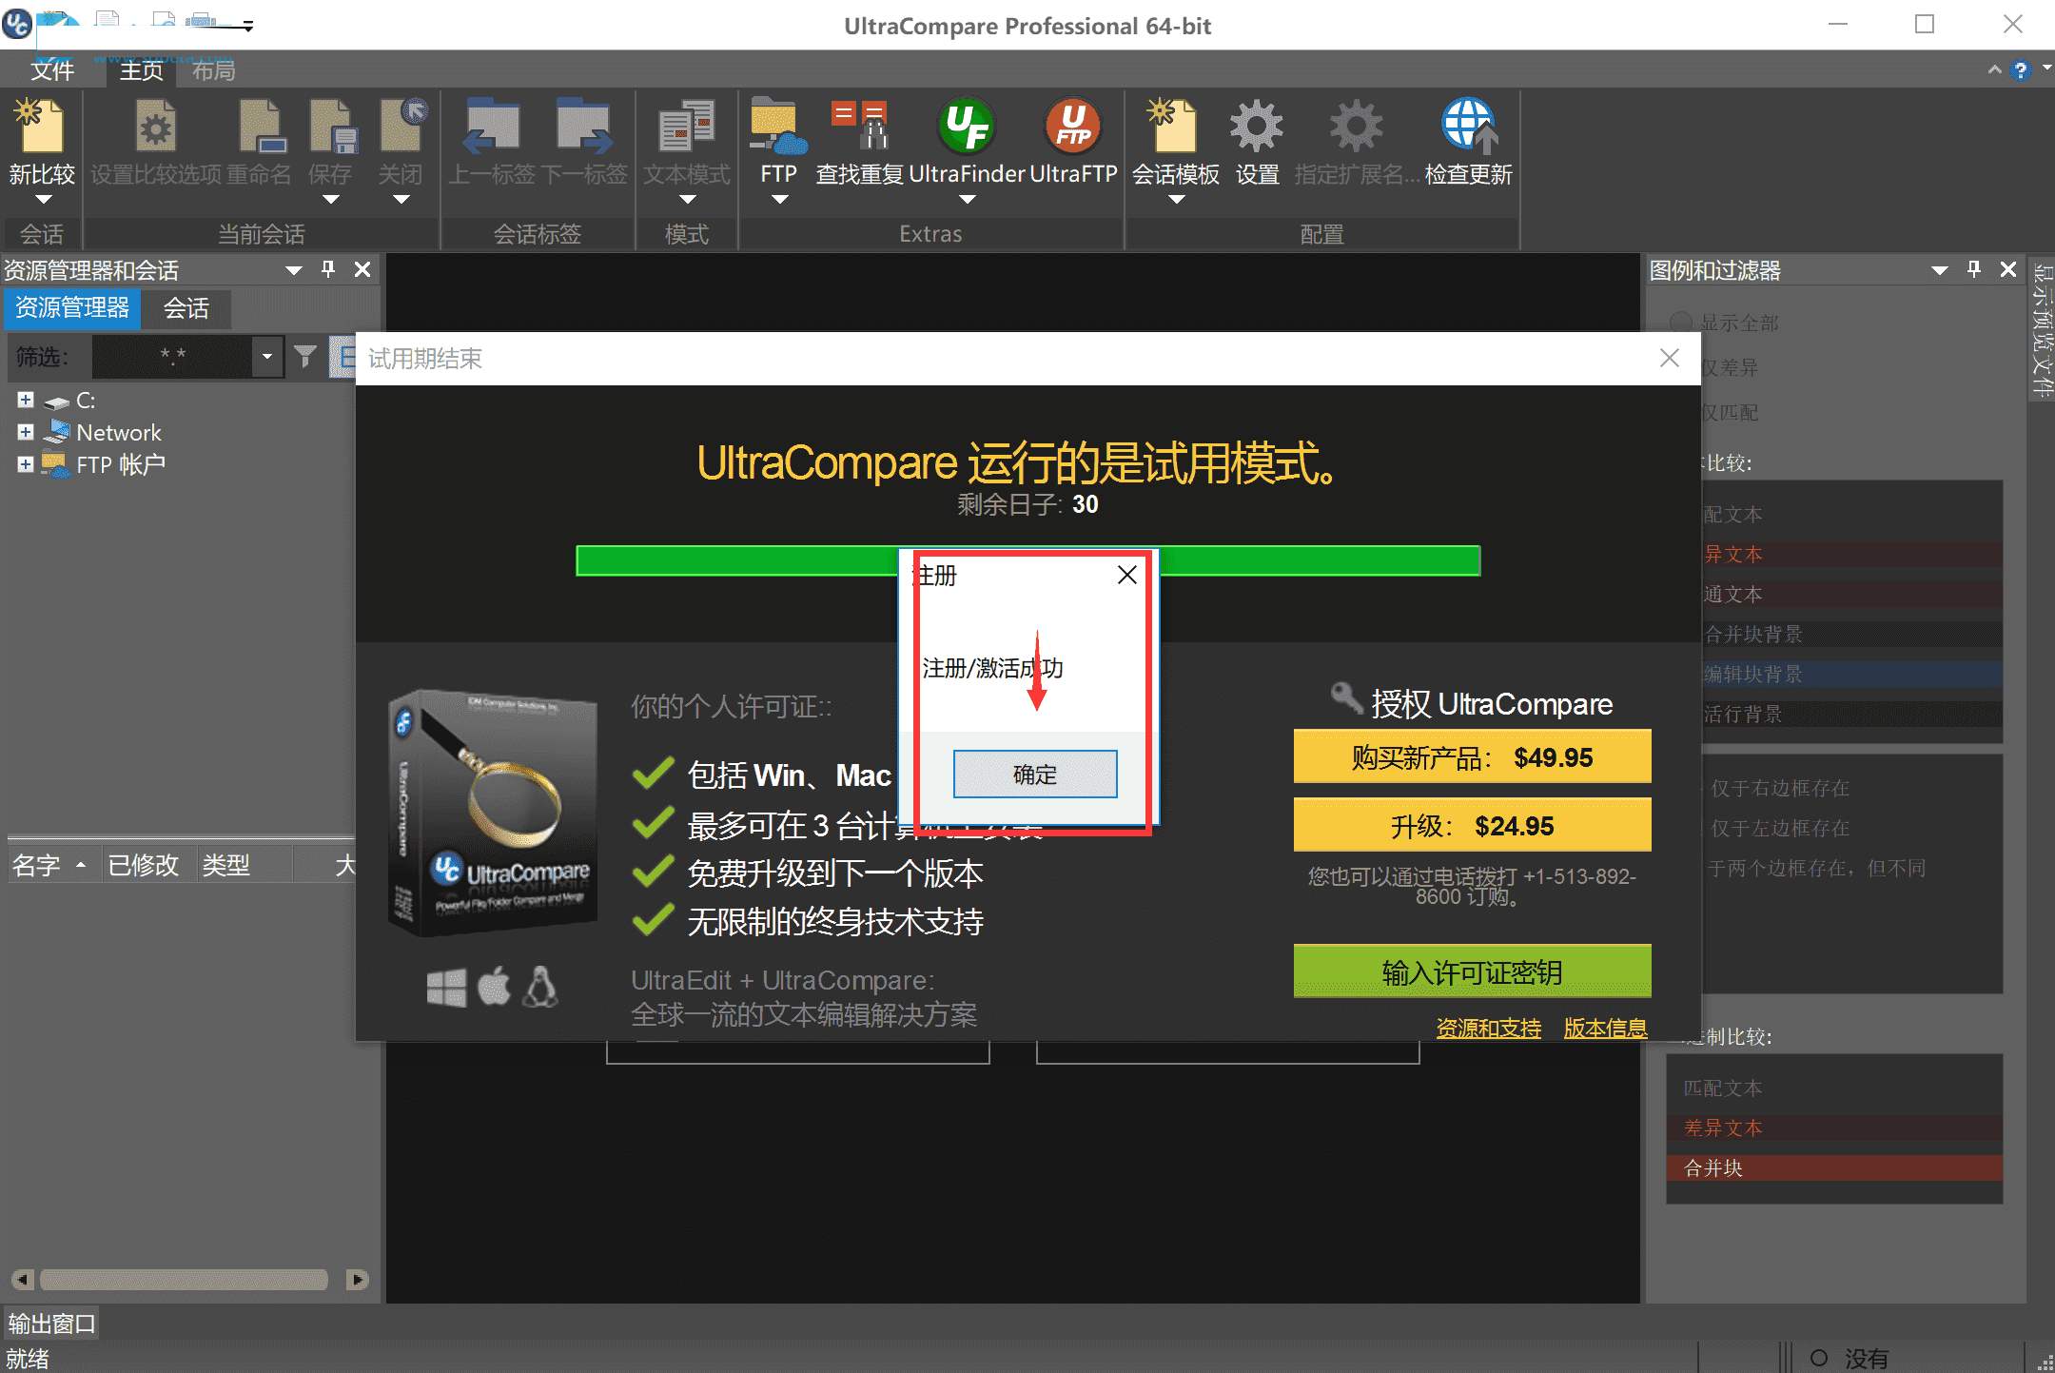Expand the Network node in explorer tree

(x=25, y=431)
